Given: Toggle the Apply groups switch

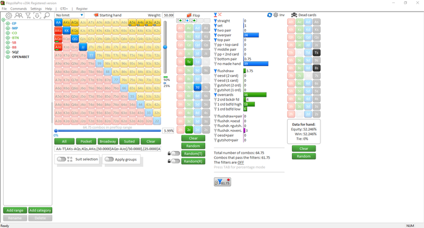Looking at the screenshot, I should [109, 159].
